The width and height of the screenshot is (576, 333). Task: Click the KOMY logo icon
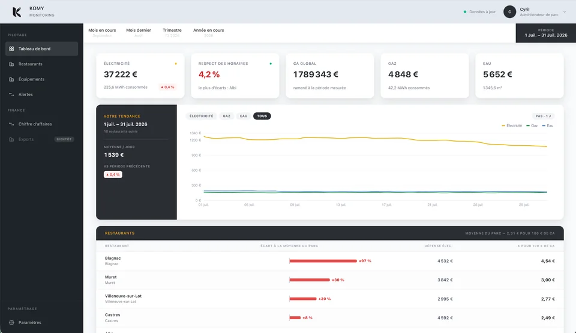(17, 12)
